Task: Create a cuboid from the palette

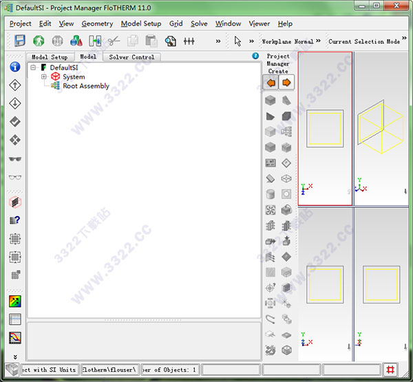Action: (x=271, y=100)
